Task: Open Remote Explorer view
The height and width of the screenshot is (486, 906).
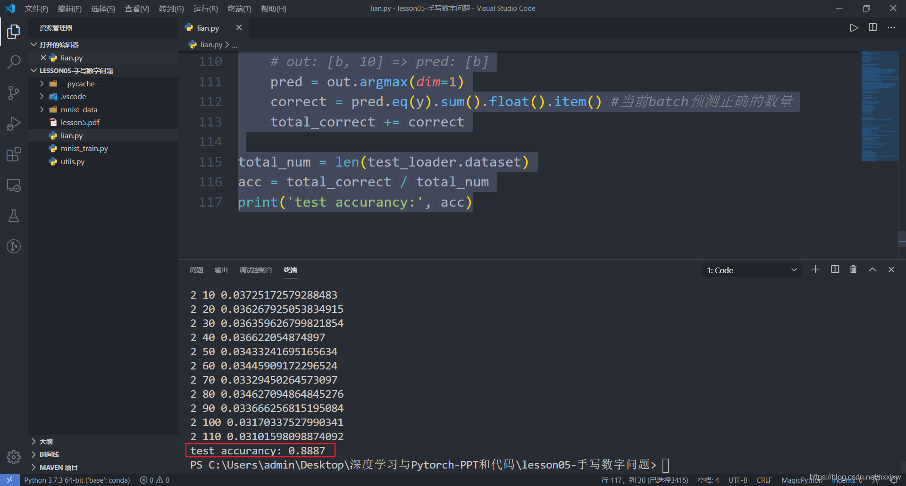Action: (x=14, y=185)
